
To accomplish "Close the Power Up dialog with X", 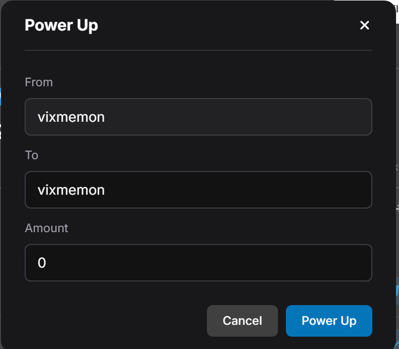I will (364, 25).
